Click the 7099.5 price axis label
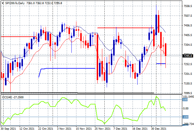The width and height of the screenshot is (194, 132). [x=188, y=93]
